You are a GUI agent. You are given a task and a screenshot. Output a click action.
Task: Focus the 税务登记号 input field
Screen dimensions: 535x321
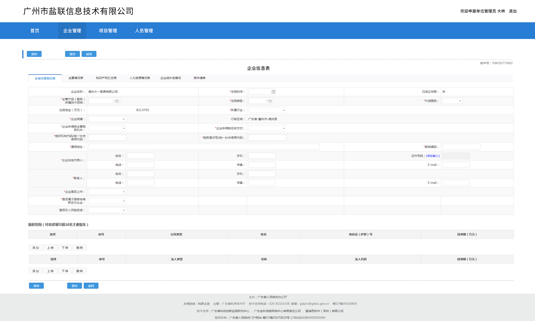coord(267,138)
